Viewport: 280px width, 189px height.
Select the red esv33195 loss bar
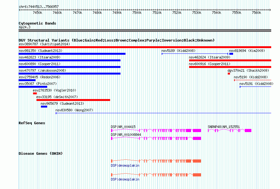73,100
